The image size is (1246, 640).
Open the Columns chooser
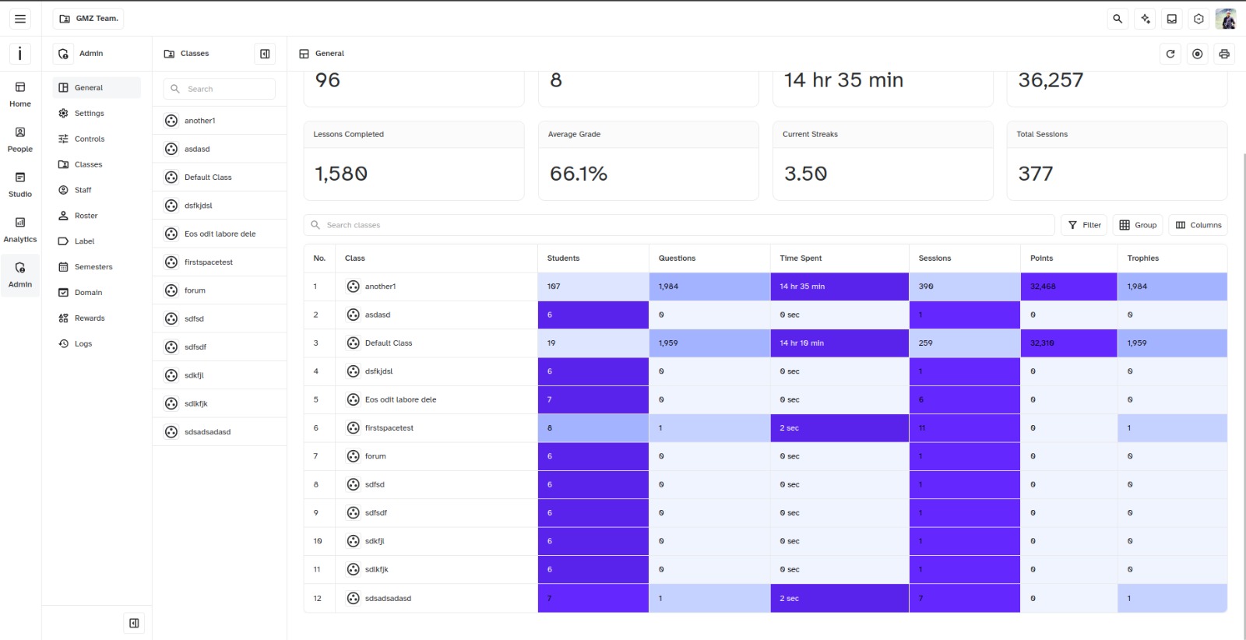click(x=1198, y=225)
